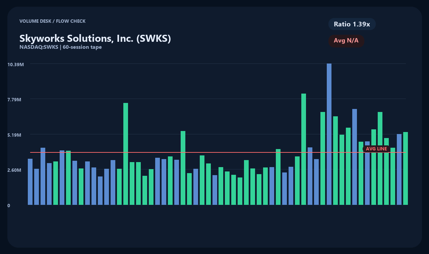Click the Skyworks Solutions, Inc. (SWKS) title
This screenshot has height=254, width=429.
click(x=95, y=38)
